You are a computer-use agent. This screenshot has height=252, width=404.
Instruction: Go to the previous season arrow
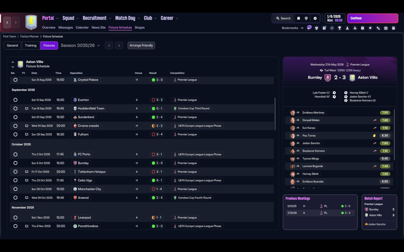click(x=109, y=46)
